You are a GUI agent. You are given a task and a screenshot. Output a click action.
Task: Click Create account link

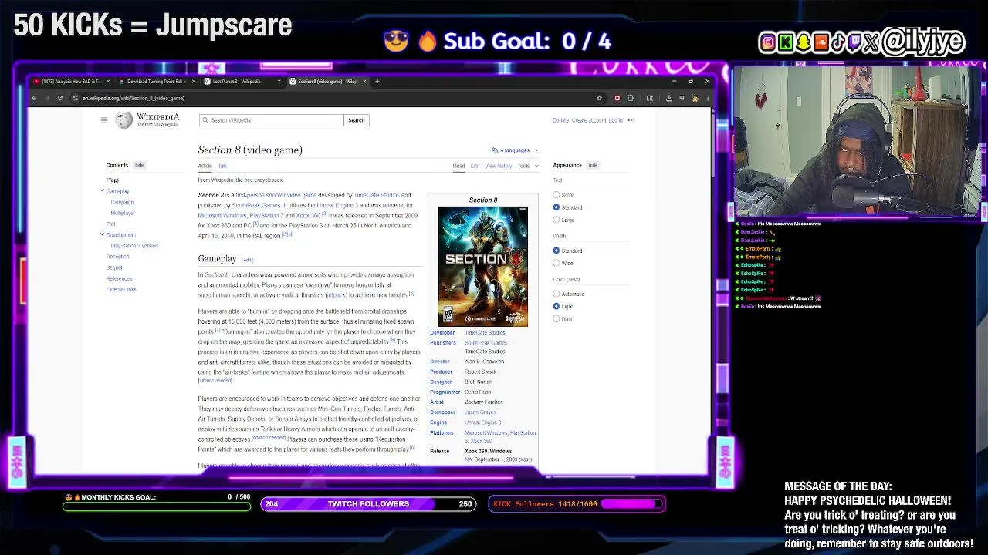click(588, 120)
